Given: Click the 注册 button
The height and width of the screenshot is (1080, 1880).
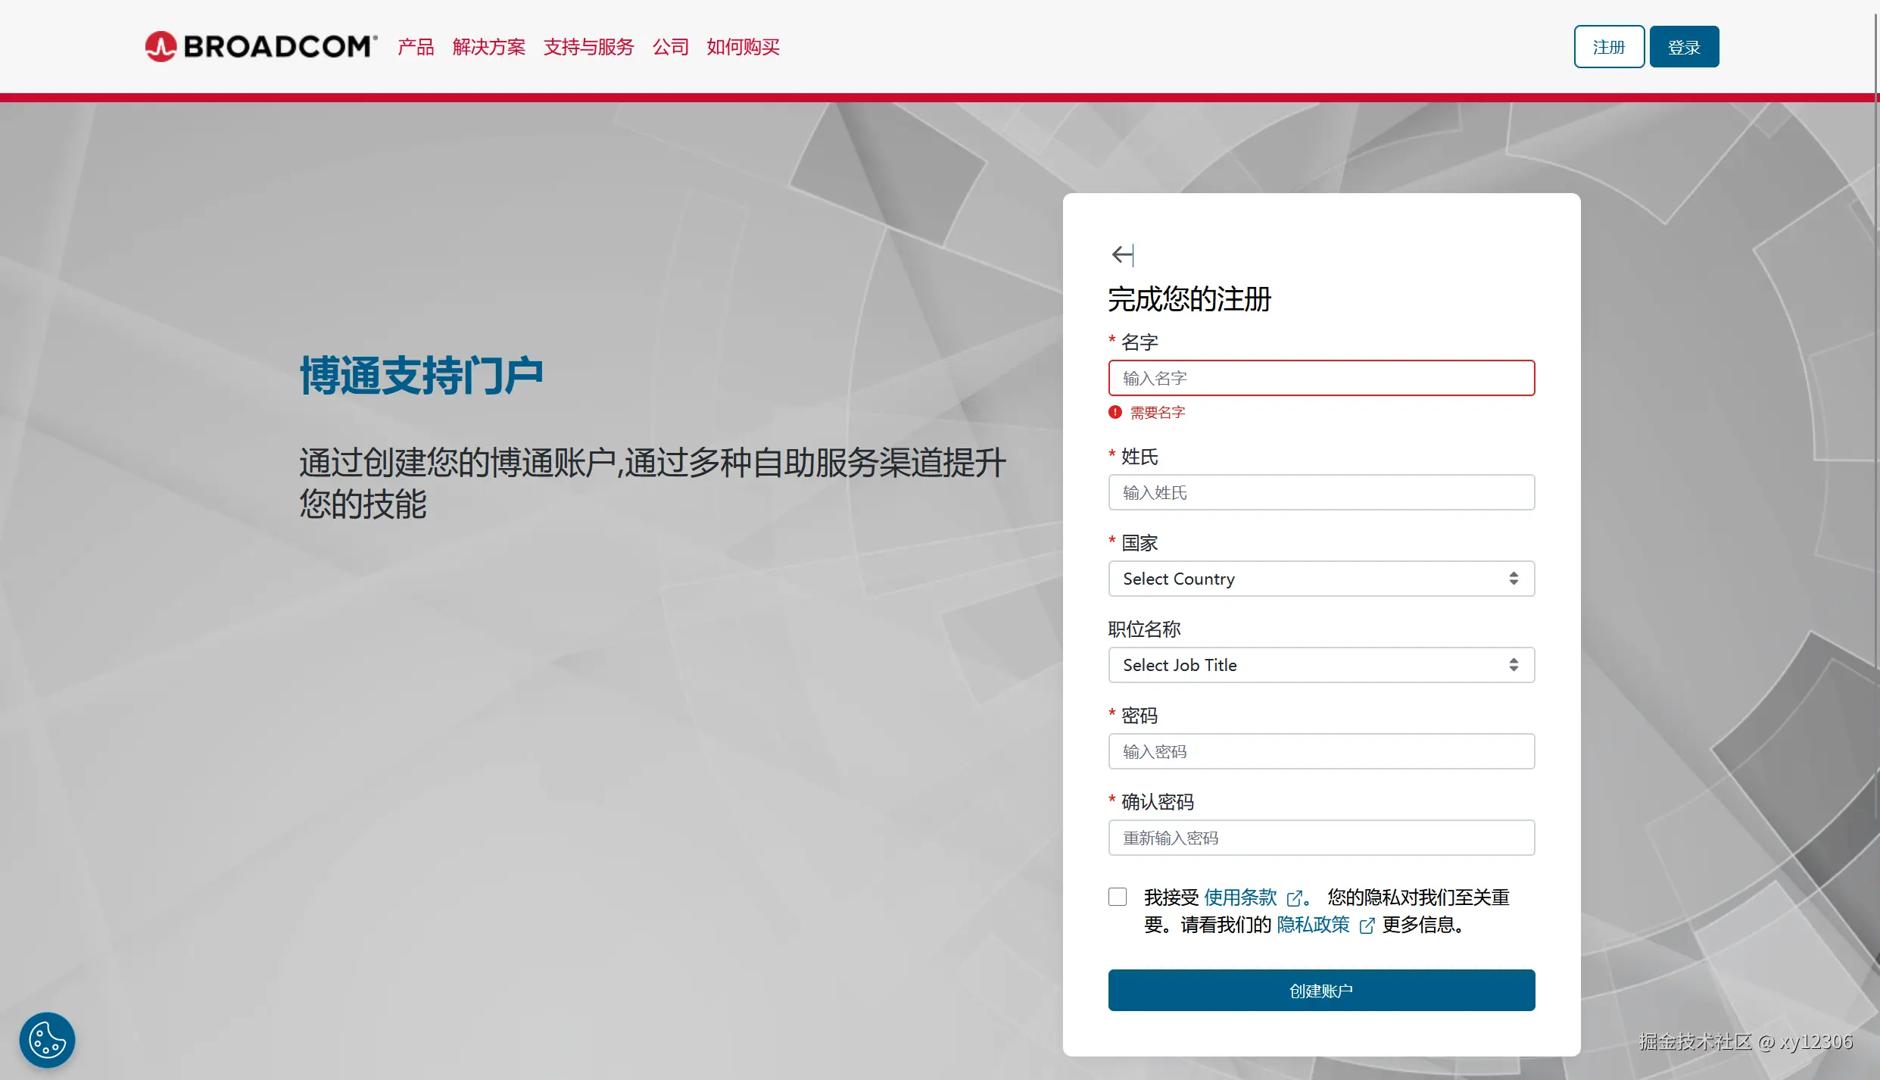Looking at the screenshot, I should point(1609,47).
